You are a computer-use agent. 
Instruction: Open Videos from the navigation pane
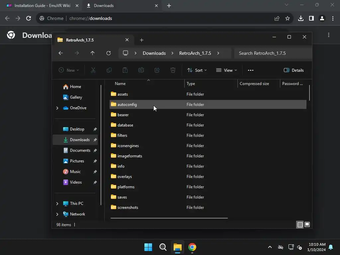coord(76,182)
